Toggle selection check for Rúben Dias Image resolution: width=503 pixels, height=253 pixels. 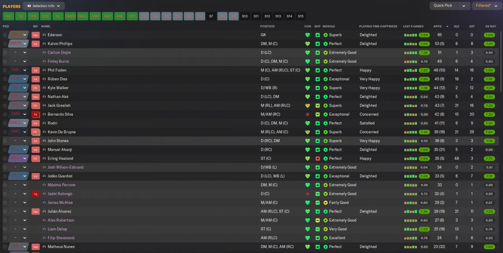[x=5, y=79]
